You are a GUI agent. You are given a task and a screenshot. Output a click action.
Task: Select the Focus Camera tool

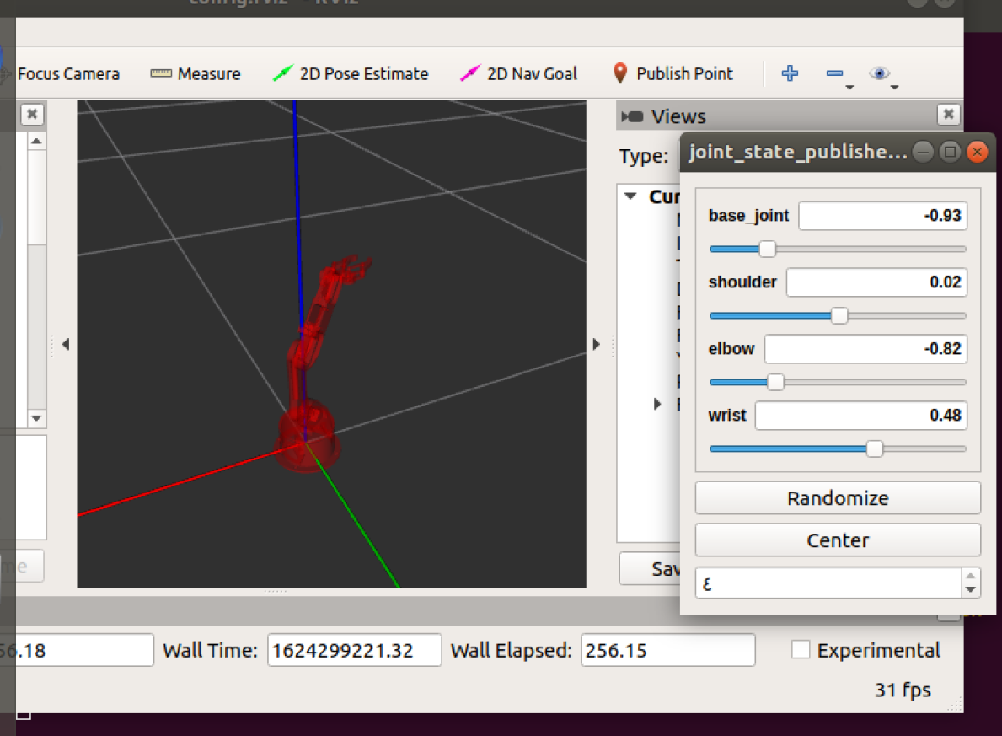(x=67, y=73)
